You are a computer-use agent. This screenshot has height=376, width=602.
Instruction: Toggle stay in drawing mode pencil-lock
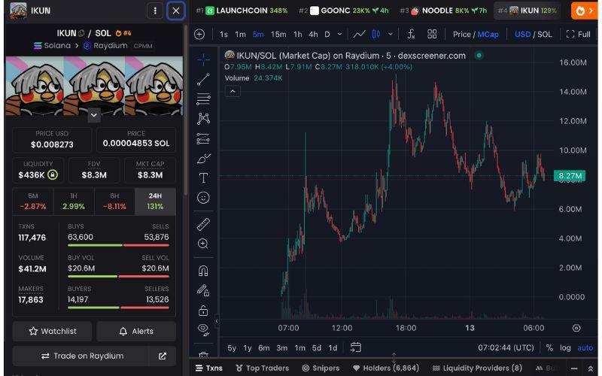[203, 290]
